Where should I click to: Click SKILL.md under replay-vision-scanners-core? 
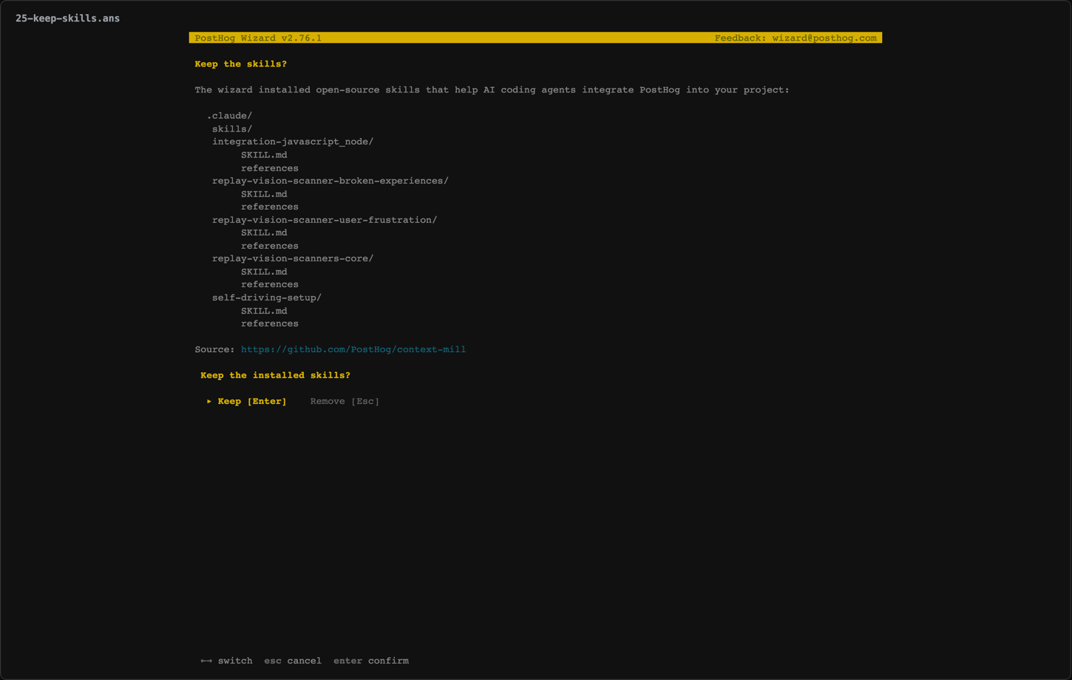click(264, 272)
